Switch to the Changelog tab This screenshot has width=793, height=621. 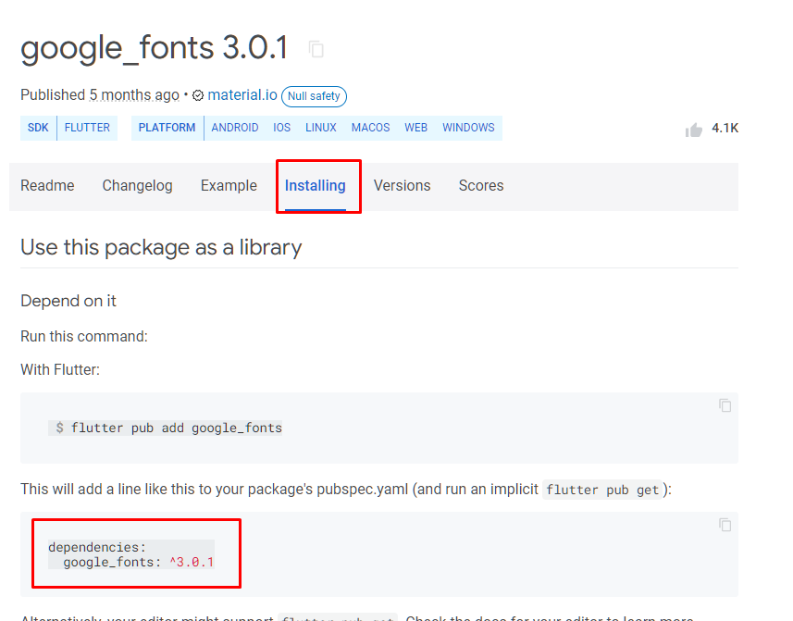(137, 186)
